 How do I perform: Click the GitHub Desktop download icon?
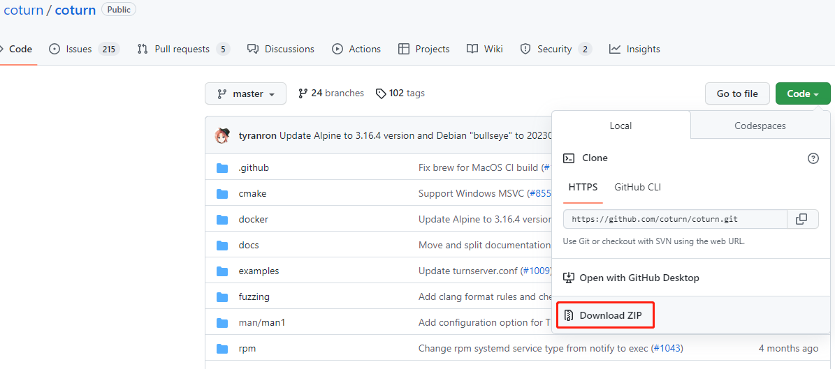(569, 278)
